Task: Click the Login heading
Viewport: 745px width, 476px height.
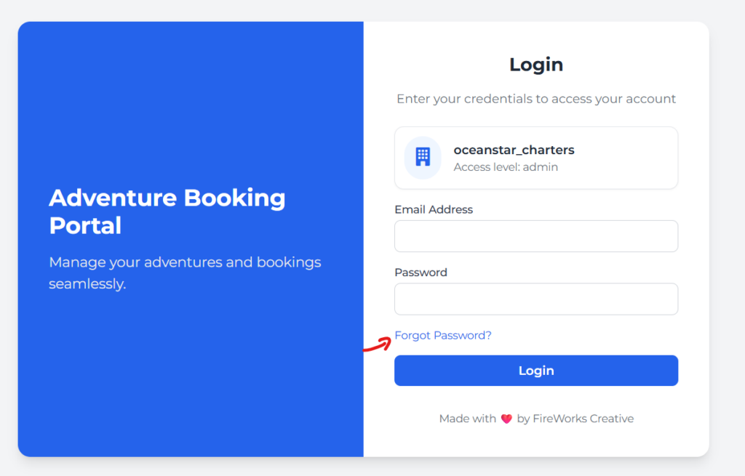Action: pos(536,65)
